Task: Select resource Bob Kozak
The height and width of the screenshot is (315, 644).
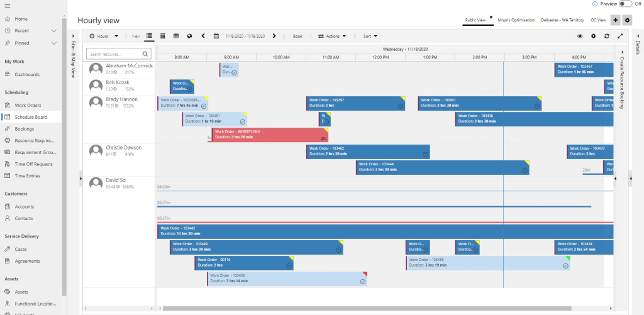Action: pos(119,87)
